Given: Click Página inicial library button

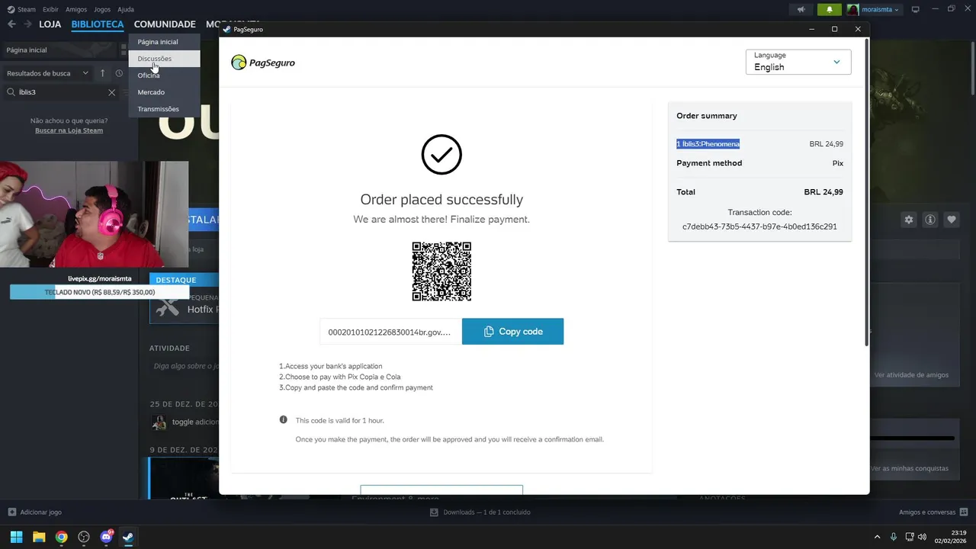Looking at the screenshot, I should 61,50.
